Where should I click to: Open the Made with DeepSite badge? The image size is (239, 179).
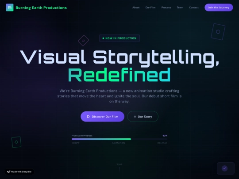(19, 171)
